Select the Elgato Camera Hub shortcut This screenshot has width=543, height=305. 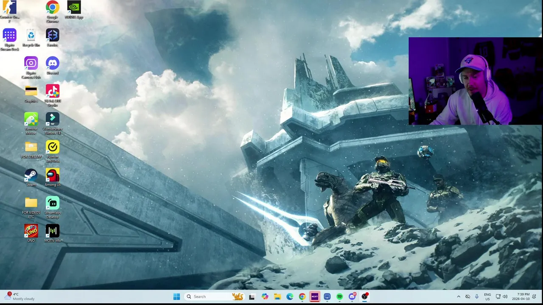(31, 68)
